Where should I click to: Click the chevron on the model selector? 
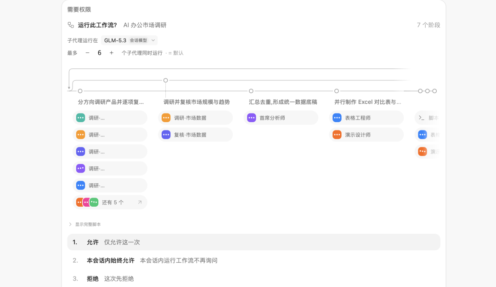point(153,40)
